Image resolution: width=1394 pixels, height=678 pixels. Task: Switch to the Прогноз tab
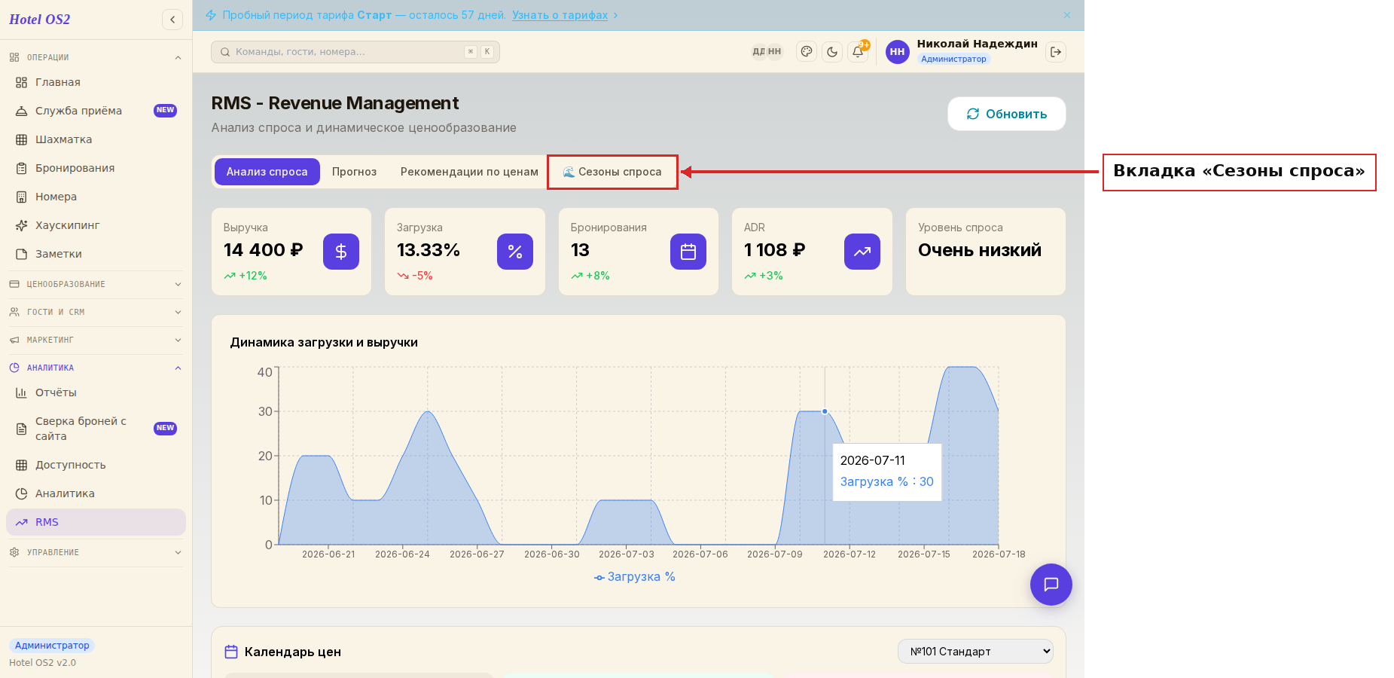[354, 172]
